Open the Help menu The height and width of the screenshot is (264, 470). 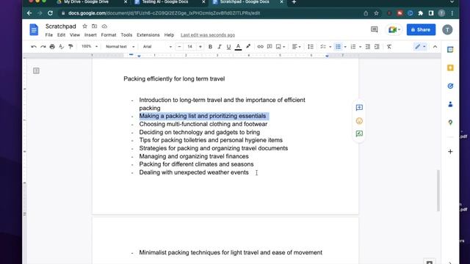click(169, 35)
